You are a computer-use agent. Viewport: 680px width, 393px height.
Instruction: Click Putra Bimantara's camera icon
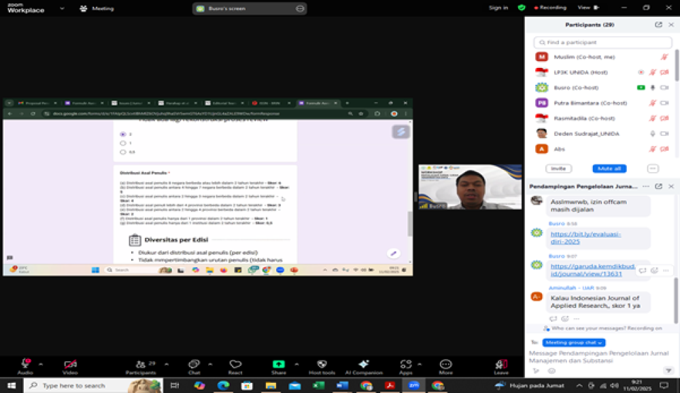(664, 103)
